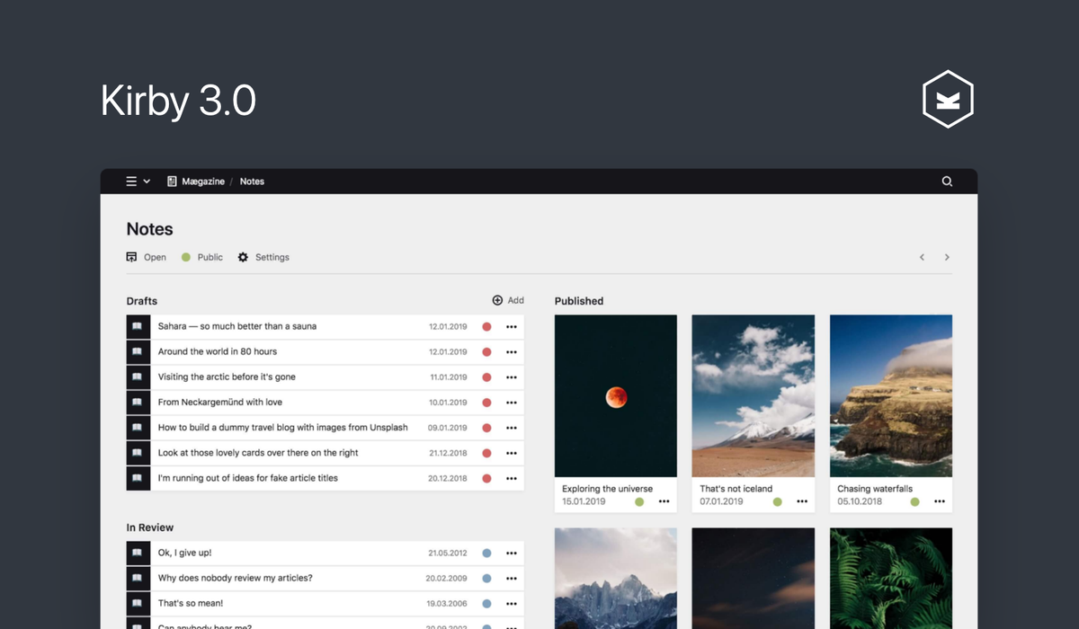The width and height of the screenshot is (1079, 629).
Task: Click the Mægazine site breadcrumb
Action: 196,182
